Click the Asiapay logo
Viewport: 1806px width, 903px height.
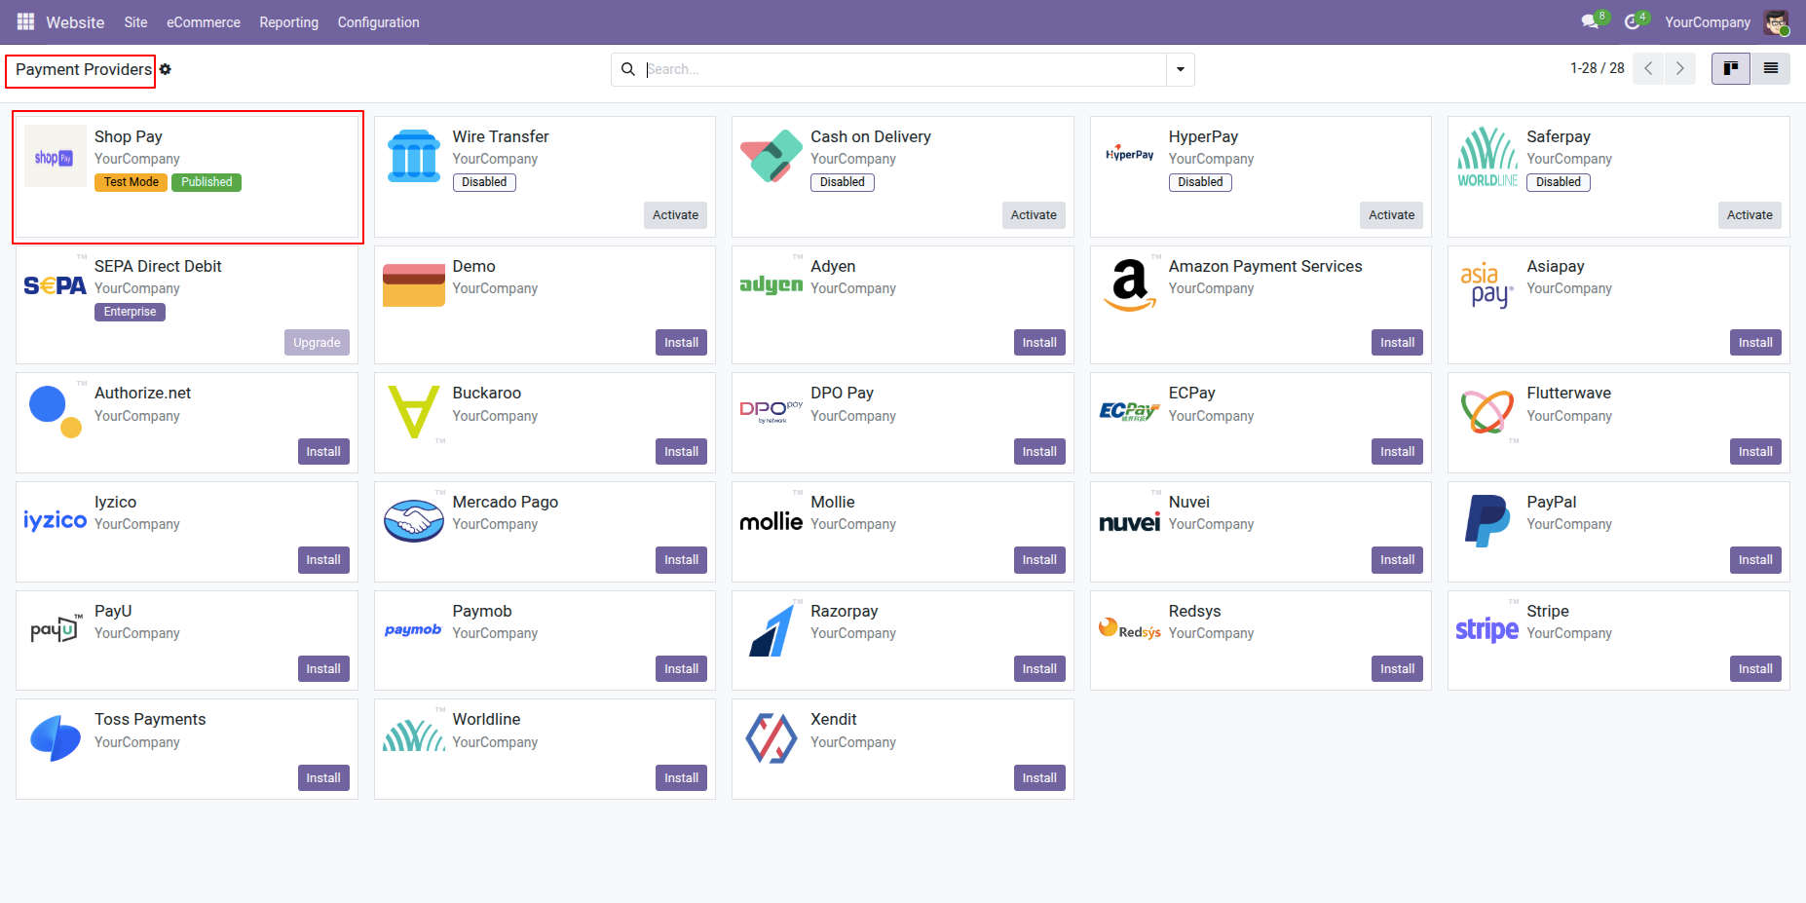click(x=1487, y=285)
